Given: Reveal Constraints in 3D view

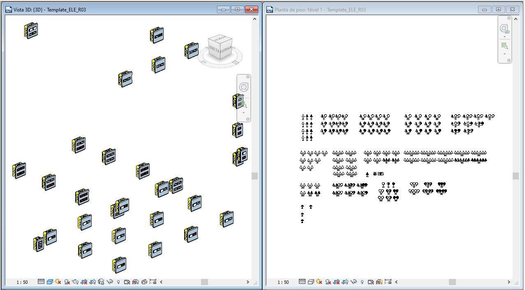Looking at the screenshot, I should click(x=153, y=282).
